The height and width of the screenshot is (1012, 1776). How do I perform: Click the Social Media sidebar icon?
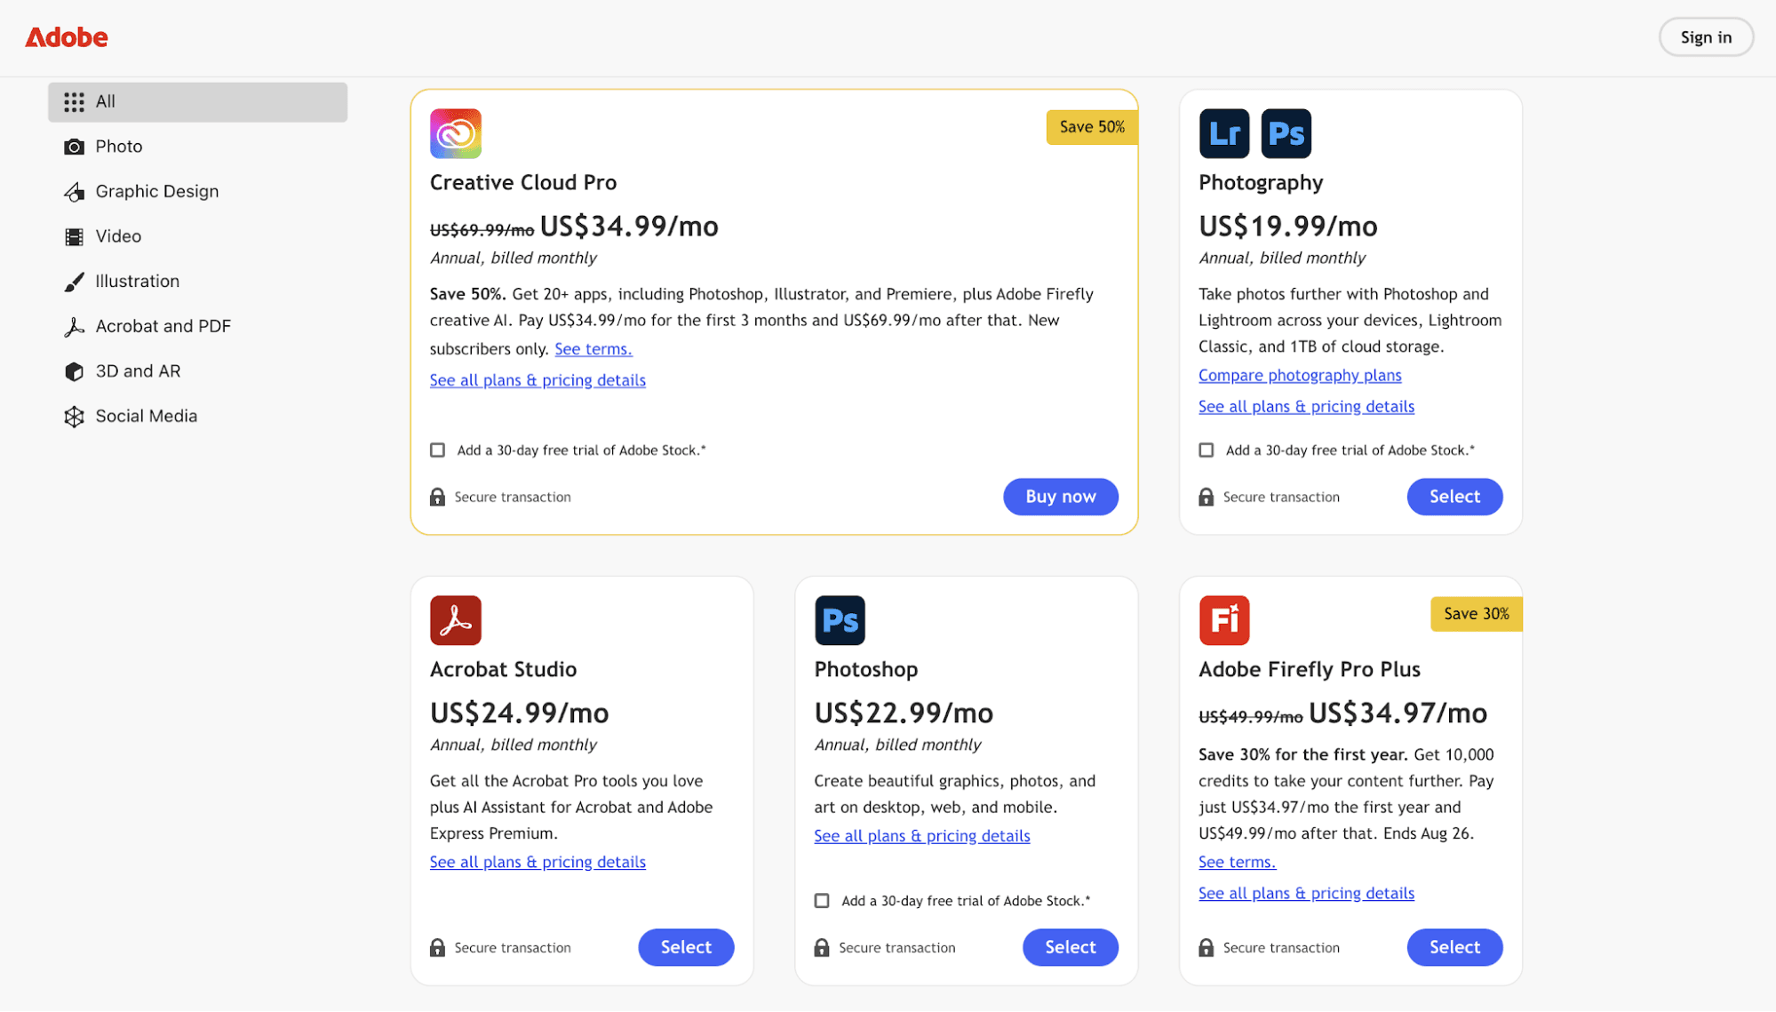tap(75, 417)
